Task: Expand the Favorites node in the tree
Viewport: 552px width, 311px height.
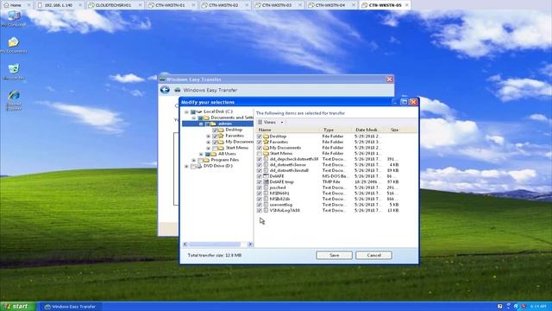Action: click(x=209, y=136)
